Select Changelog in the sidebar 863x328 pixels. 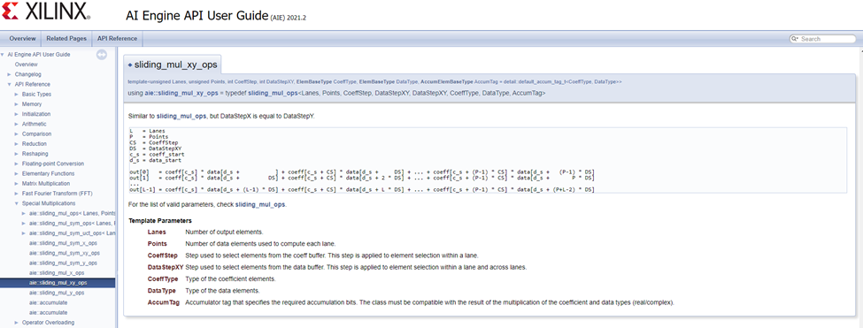point(28,74)
